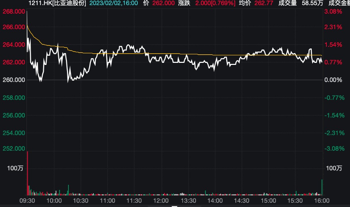
Task: Click the 15:00 time axis label
Action: coord(268,201)
